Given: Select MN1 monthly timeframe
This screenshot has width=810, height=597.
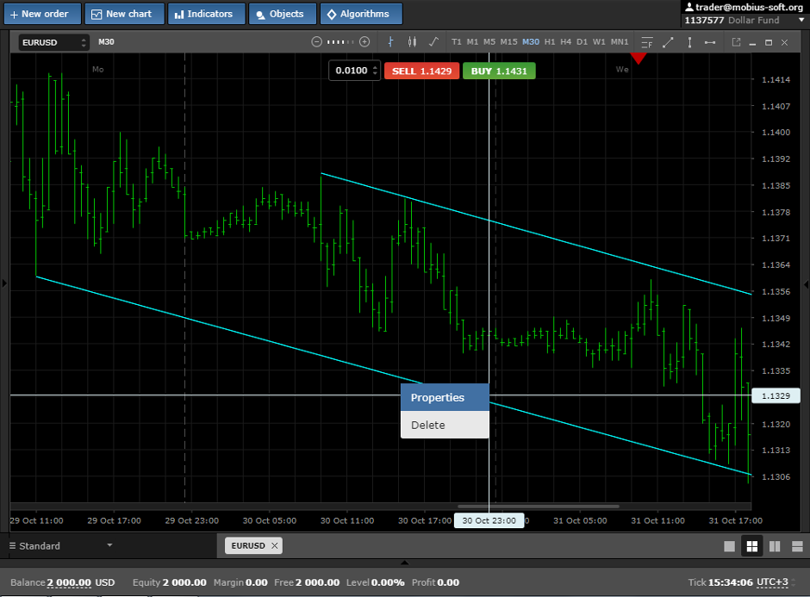Looking at the screenshot, I should click(x=620, y=42).
